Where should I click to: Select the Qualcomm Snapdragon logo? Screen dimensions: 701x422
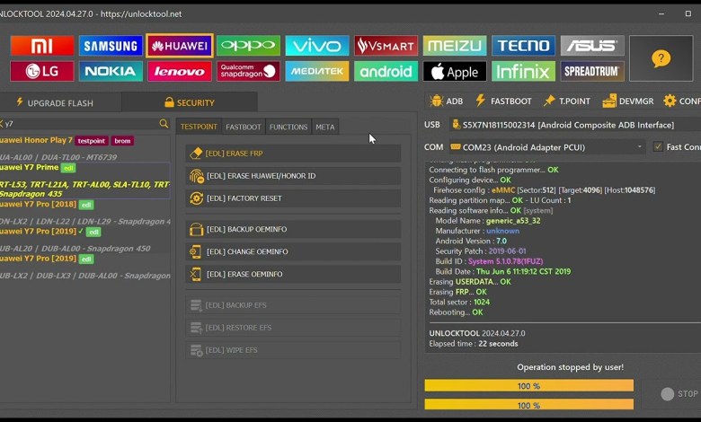tap(248, 72)
